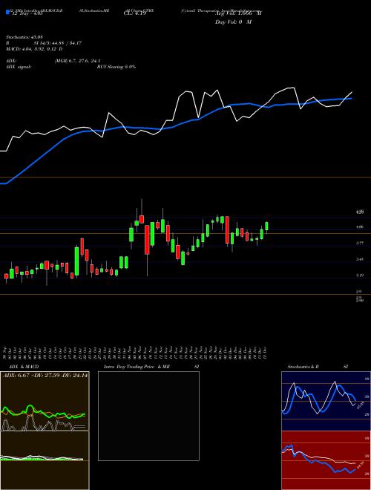The image size is (371, 490).
Task: Click the 3.77 price axis label
Action: pyautogui.click(x=359, y=243)
